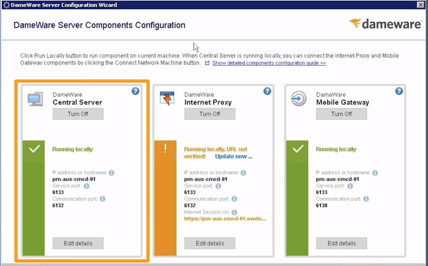Viewport: 428px width, 266px height.
Task: Show info for Internet Proxy service port
Action: pyautogui.click(x=218, y=186)
